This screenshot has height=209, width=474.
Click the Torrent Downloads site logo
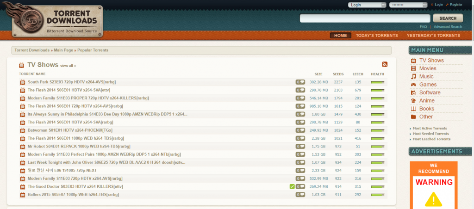tap(57, 20)
